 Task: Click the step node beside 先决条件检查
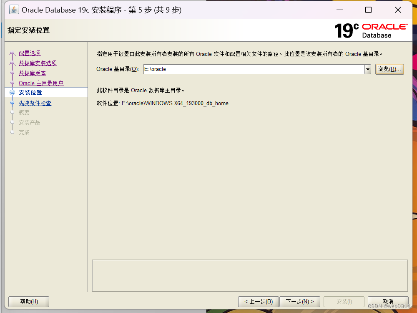[x=13, y=103]
